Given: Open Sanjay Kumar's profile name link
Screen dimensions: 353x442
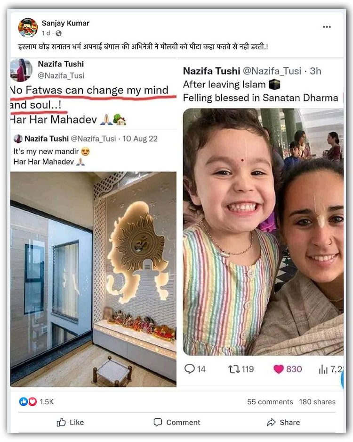Looking at the screenshot, I should [x=65, y=23].
